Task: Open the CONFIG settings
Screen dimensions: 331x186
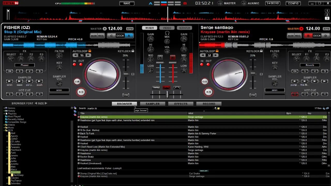Action: 293,3
